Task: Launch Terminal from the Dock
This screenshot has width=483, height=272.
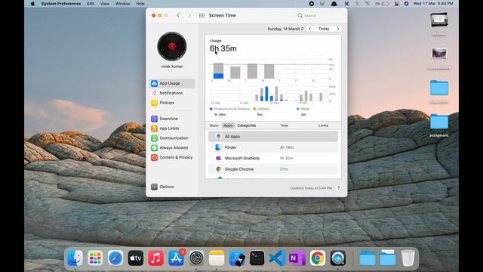Action: coord(257,258)
